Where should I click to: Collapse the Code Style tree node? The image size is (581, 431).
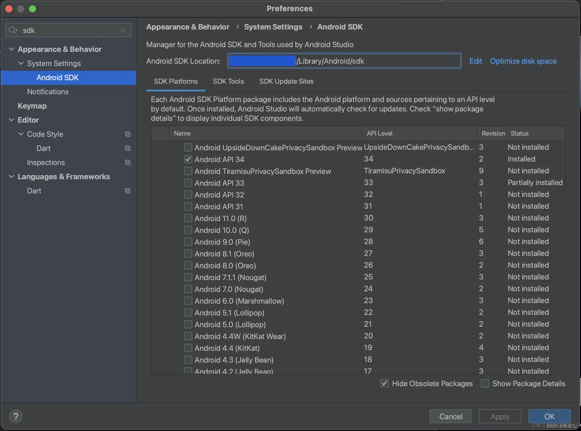point(21,134)
